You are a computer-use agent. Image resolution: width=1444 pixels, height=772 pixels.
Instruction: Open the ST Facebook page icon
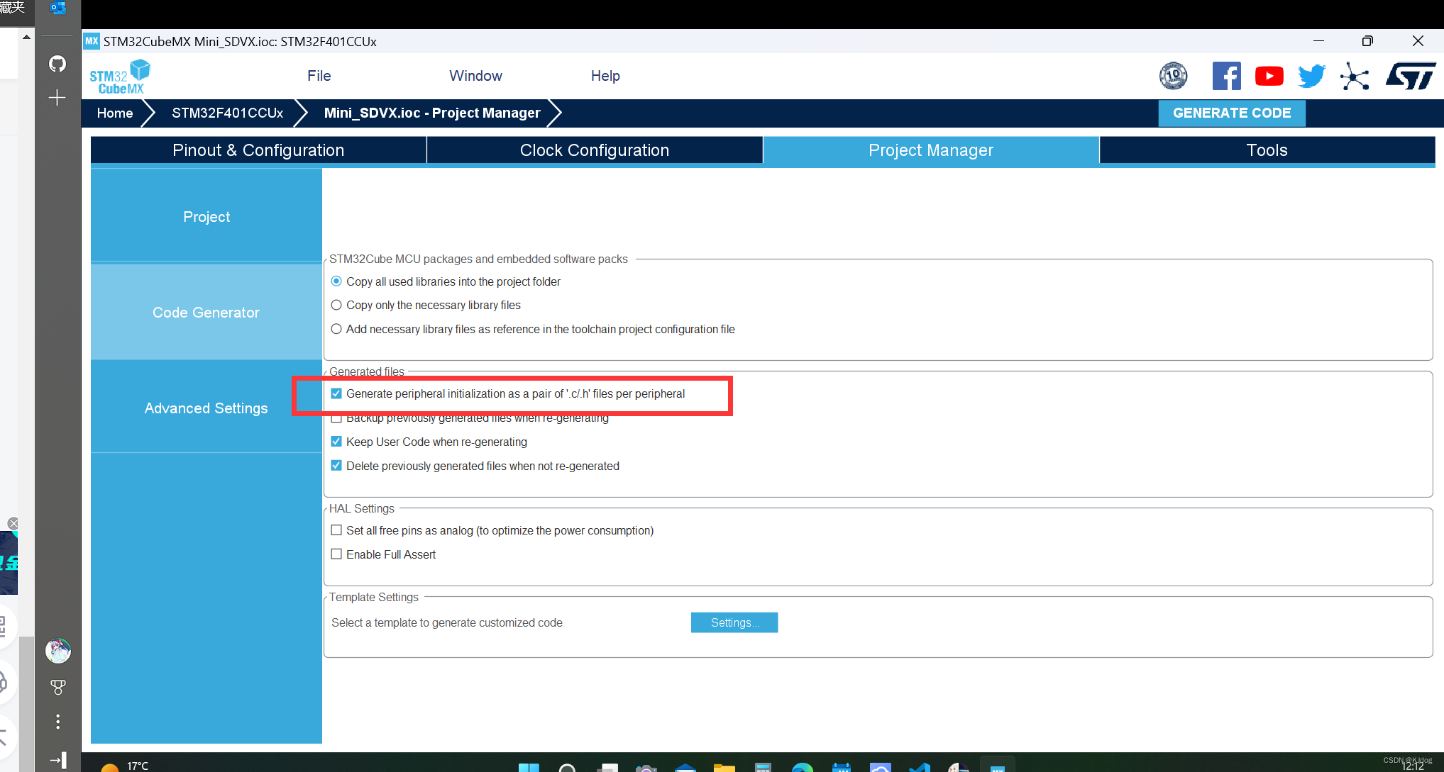[1225, 76]
